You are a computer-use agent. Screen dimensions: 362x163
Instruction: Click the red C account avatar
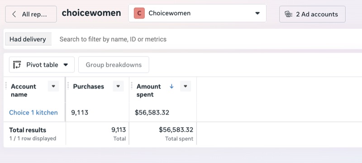coord(139,13)
